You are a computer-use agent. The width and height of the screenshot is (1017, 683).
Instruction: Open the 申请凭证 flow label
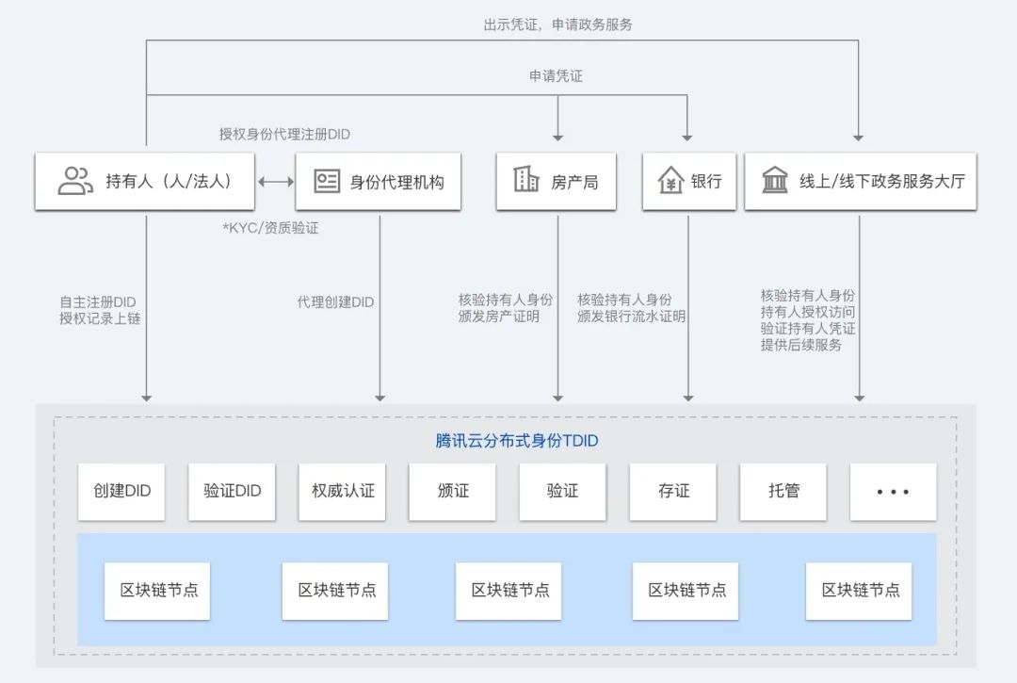(x=557, y=76)
